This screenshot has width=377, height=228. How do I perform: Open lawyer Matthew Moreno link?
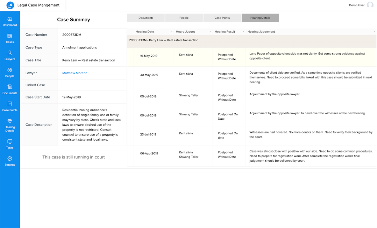click(75, 73)
